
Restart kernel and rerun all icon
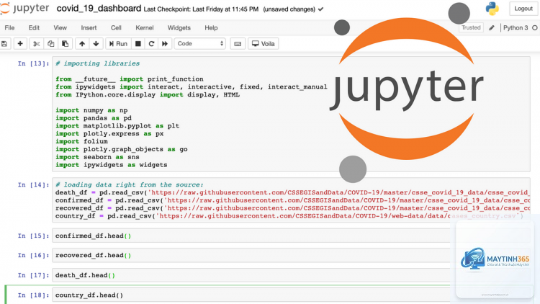165,44
